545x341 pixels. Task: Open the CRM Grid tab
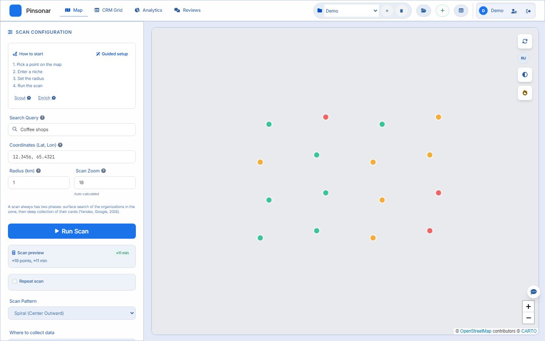click(x=109, y=10)
